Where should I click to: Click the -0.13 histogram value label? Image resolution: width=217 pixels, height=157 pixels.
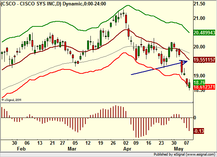pyautogui.click(x=199, y=131)
